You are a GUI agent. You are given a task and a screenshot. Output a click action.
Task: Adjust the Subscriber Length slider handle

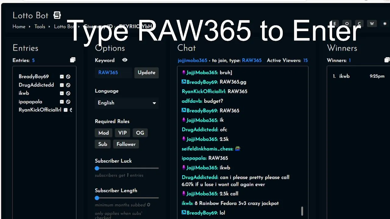[x=97, y=198]
